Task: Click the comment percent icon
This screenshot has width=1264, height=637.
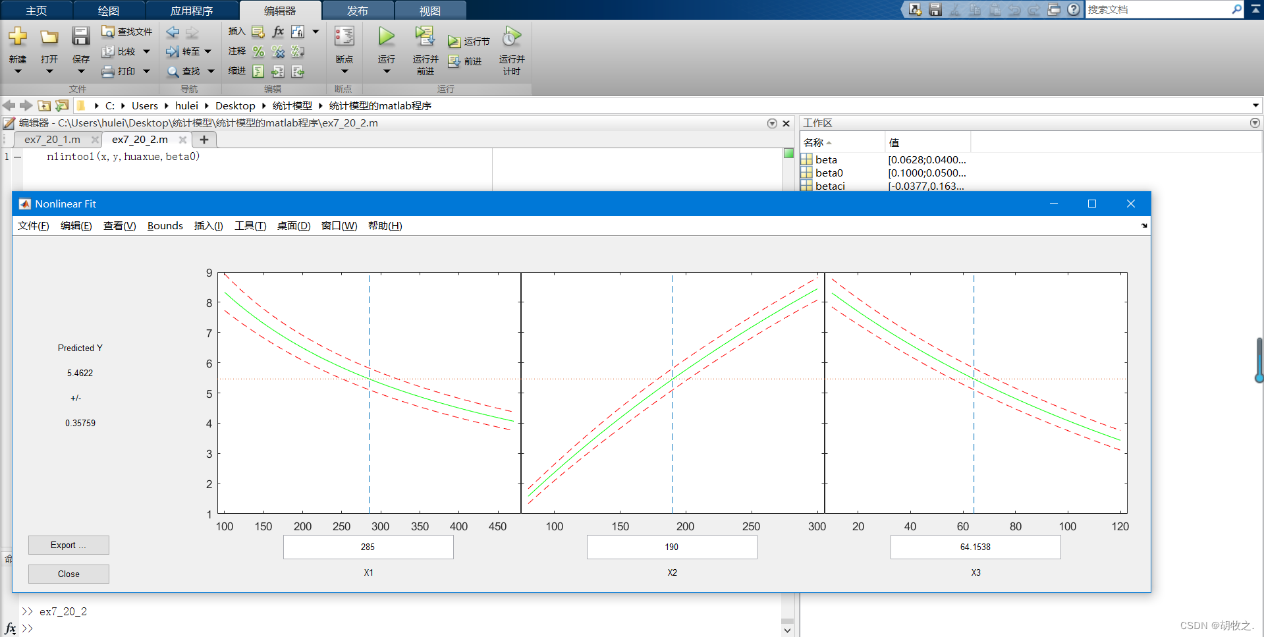Action: (x=258, y=51)
